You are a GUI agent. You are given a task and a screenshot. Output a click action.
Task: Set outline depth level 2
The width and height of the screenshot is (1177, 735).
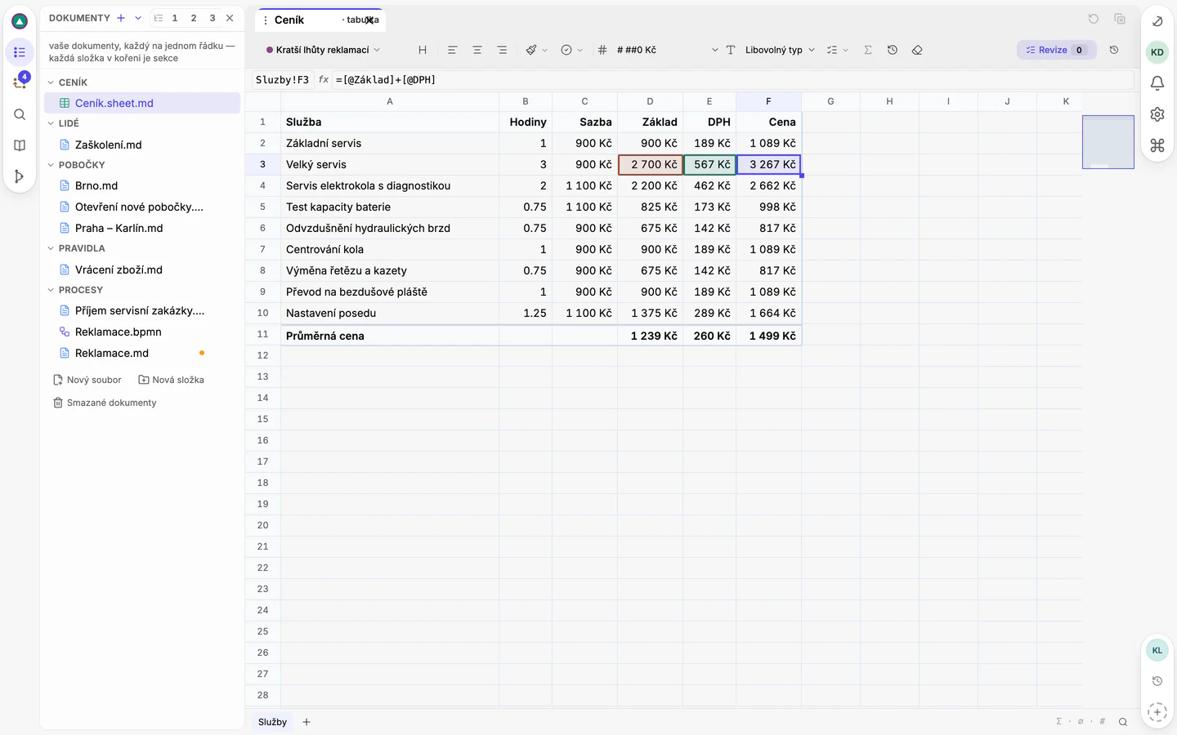[194, 18]
